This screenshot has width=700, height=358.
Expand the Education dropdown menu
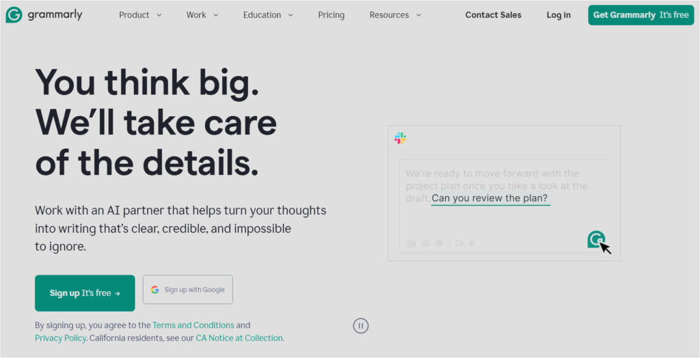(x=268, y=15)
